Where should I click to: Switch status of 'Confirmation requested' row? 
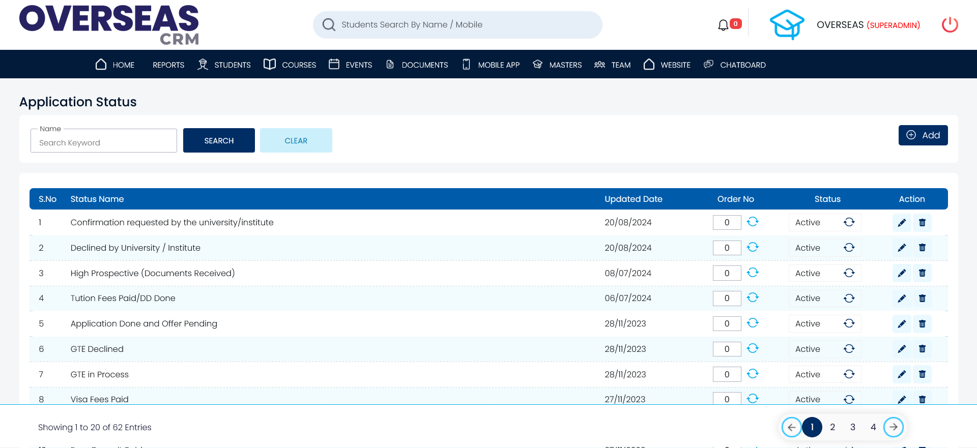849,222
